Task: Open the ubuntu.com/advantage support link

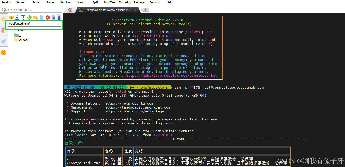Action: point(134,111)
